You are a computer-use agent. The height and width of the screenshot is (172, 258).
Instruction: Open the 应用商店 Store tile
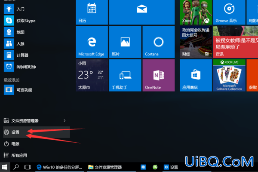[196, 75]
